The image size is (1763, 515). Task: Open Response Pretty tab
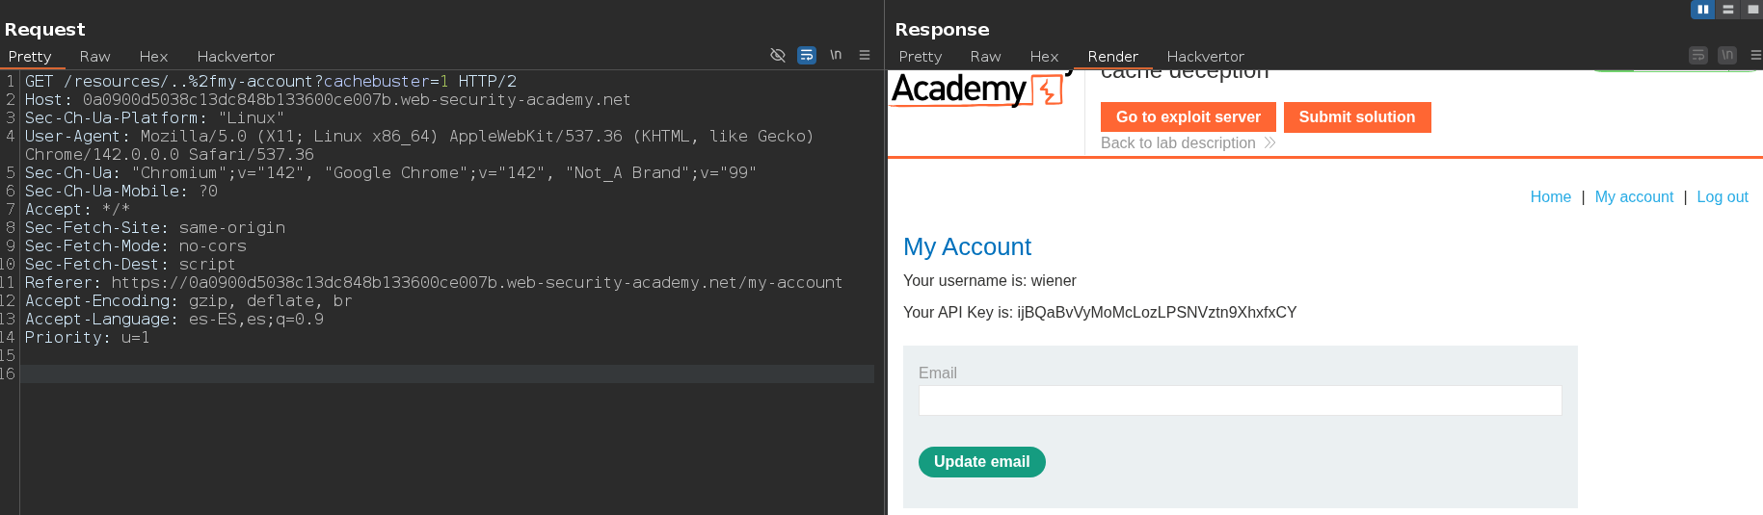point(920,57)
